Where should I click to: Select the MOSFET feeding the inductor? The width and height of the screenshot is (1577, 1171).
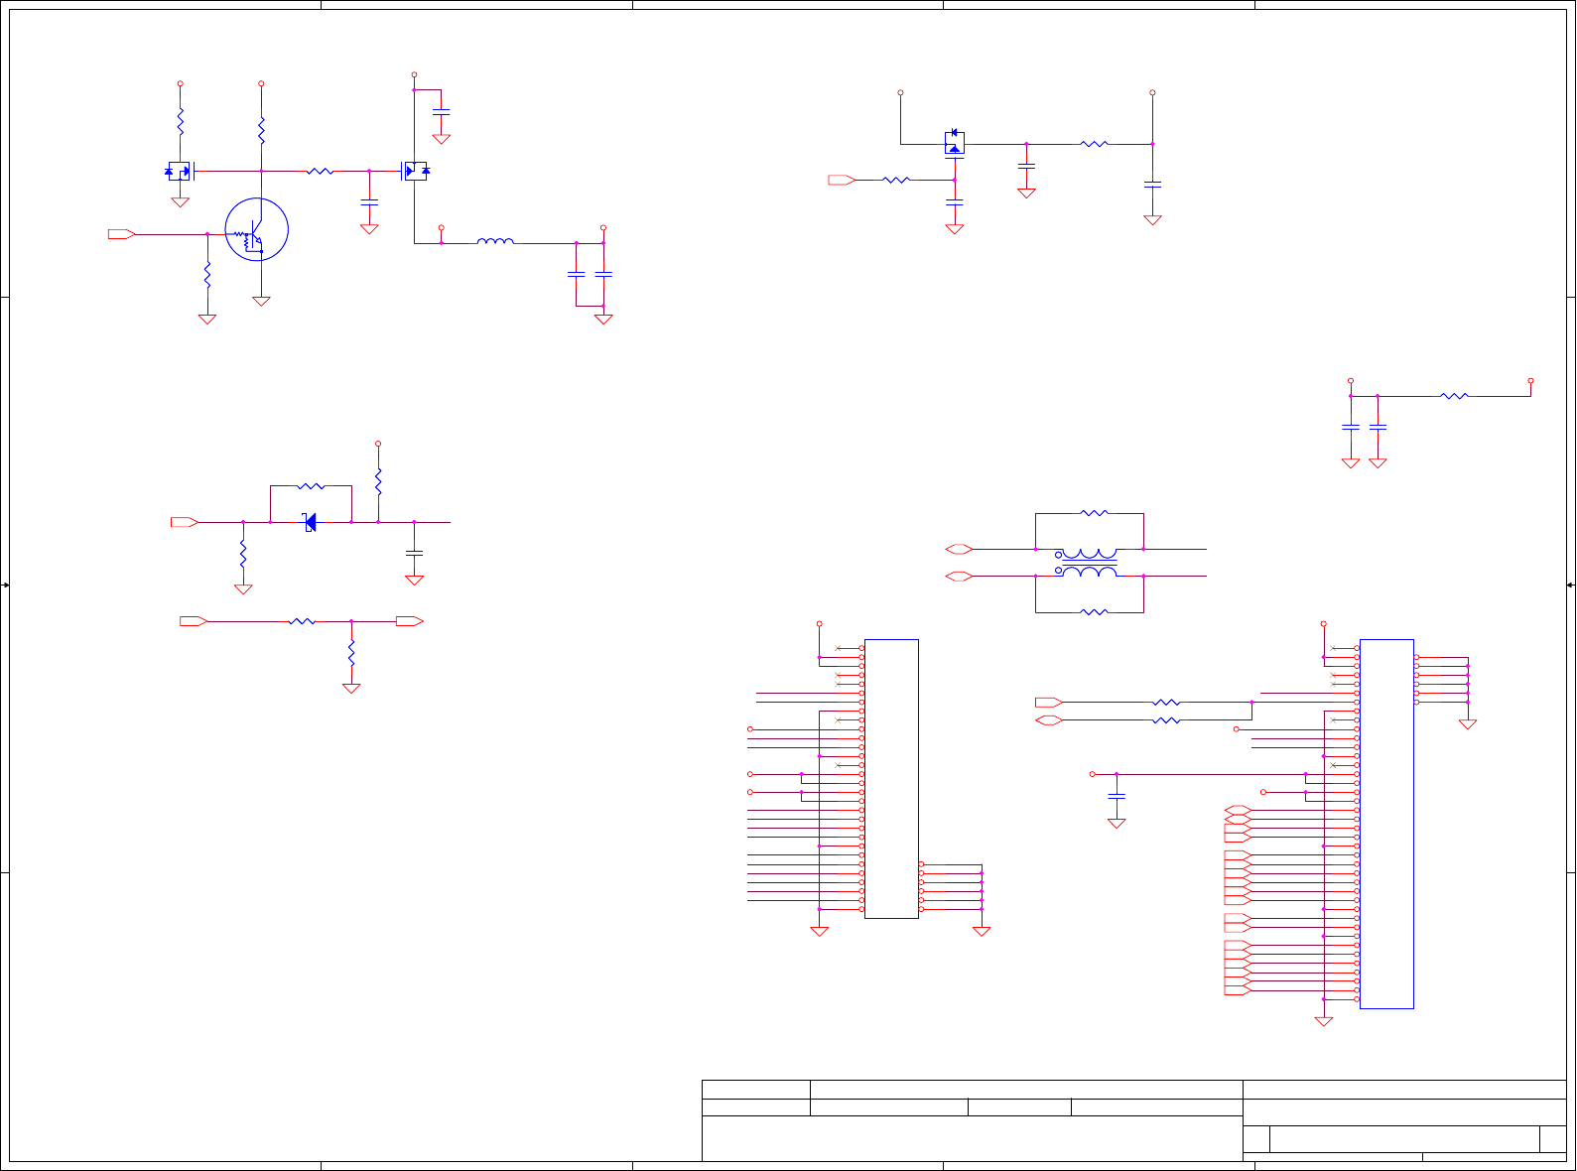(x=415, y=171)
